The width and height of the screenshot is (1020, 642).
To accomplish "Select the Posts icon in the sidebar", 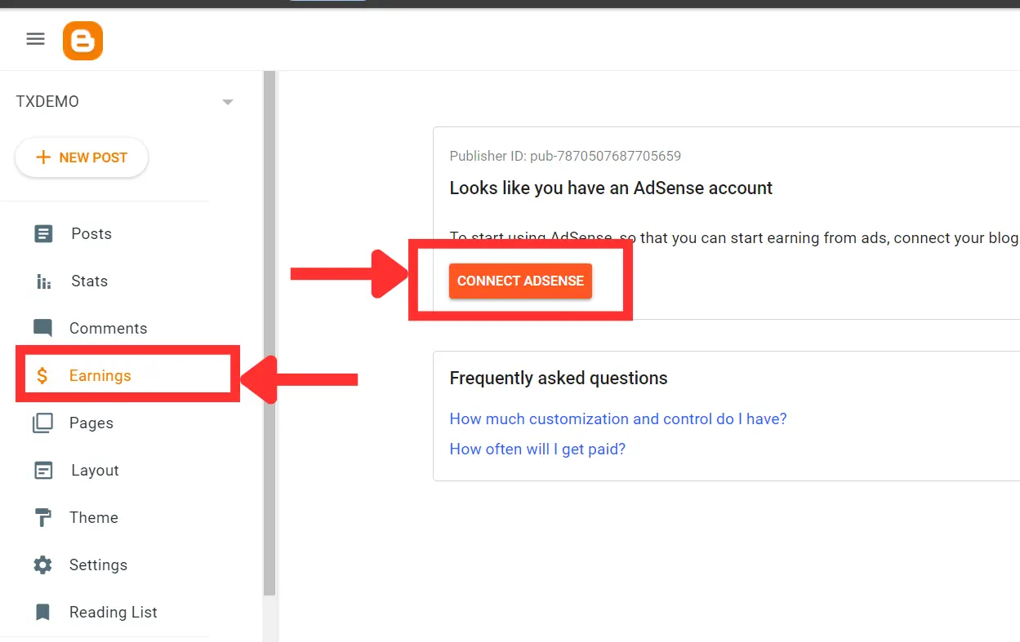I will (x=42, y=233).
